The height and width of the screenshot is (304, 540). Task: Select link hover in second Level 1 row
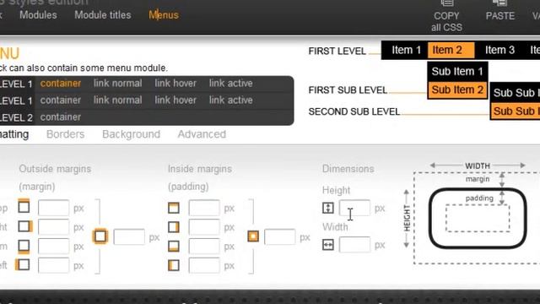(175, 100)
